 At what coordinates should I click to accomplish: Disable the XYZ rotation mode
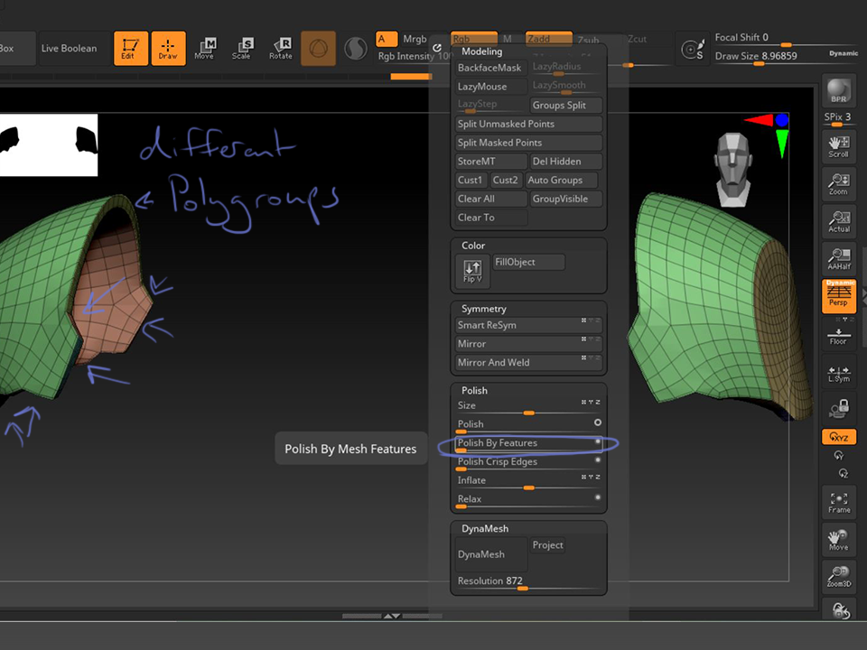[839, 437]
